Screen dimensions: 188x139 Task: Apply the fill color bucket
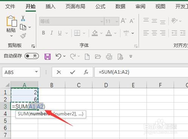point(95,33)
